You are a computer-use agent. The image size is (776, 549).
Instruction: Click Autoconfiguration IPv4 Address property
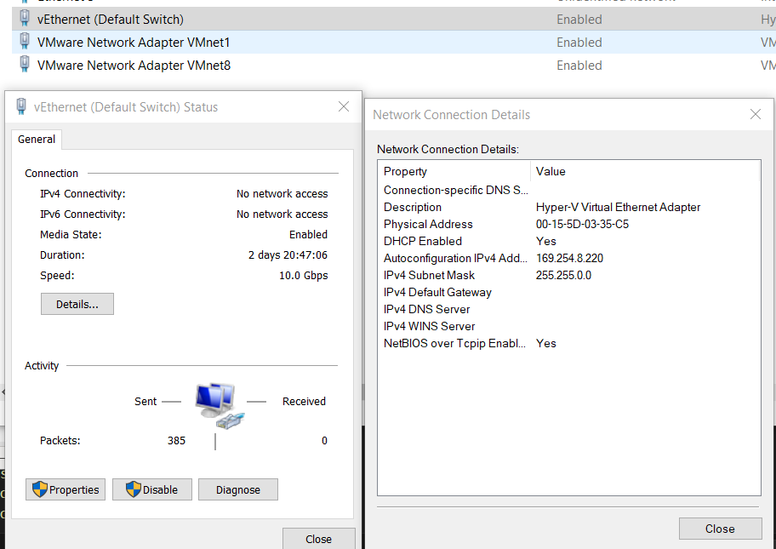(455, 259)
